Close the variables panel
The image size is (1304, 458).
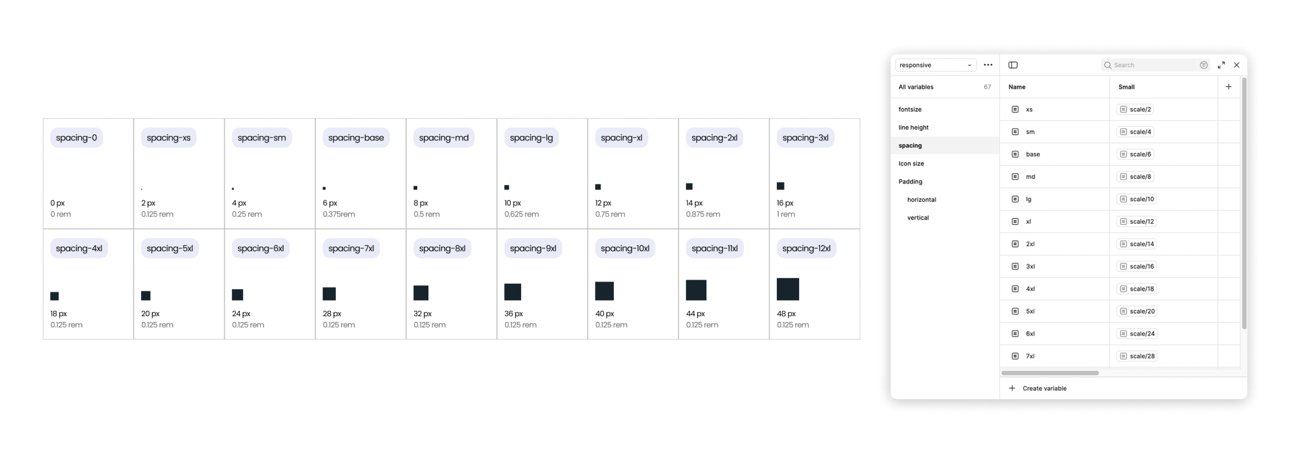(1236, 65)
